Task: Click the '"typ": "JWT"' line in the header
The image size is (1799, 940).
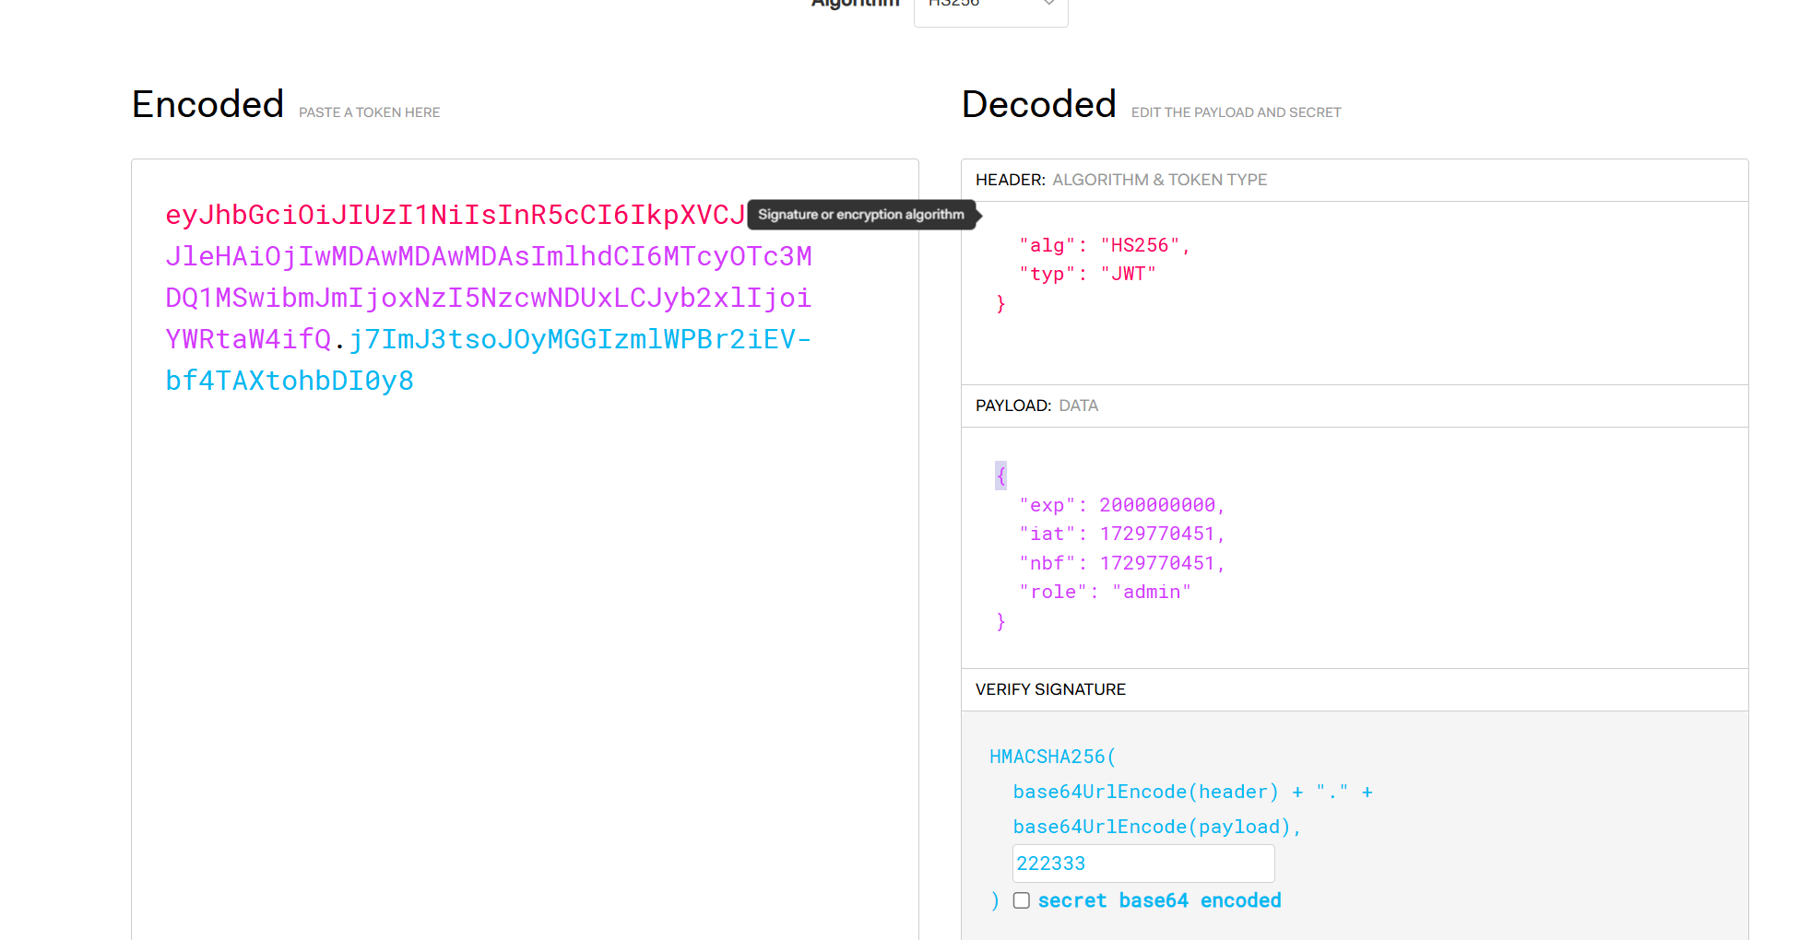Action: click(1087, 274)
